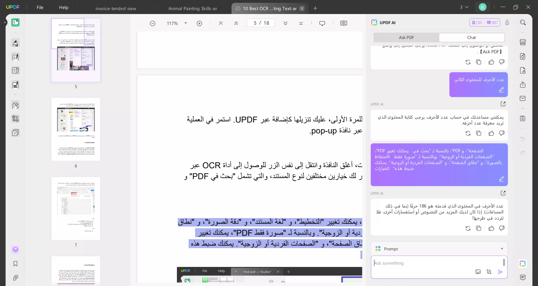Open the File menu
This screenshot has height=286, width=538.
(40, 8)
